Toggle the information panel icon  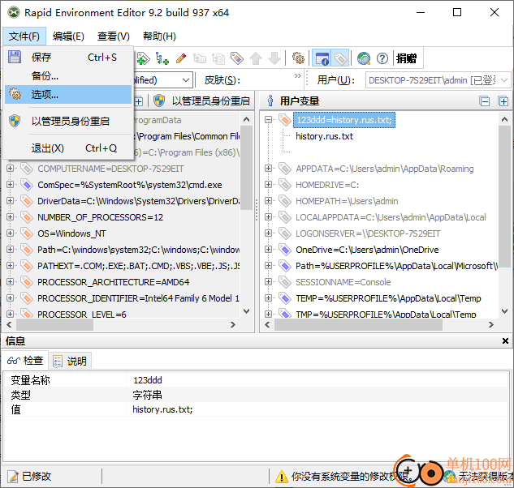(322, 58)
